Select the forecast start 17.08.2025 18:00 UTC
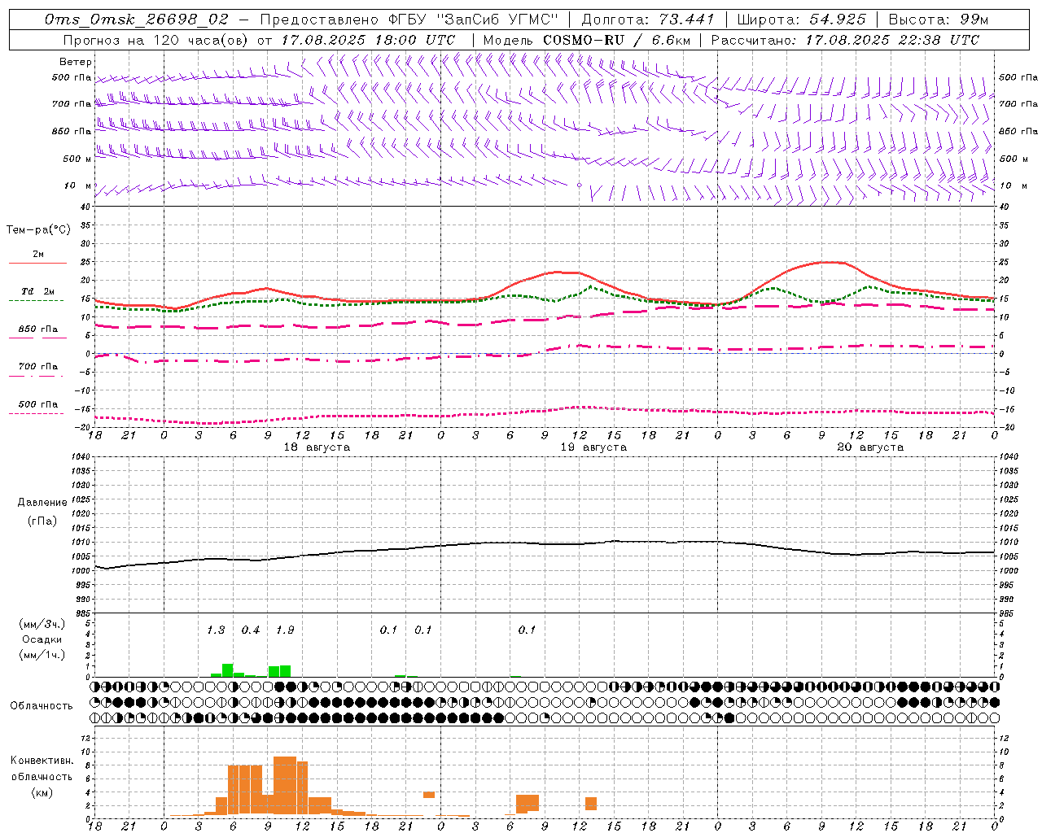 [x=368, y=40]
